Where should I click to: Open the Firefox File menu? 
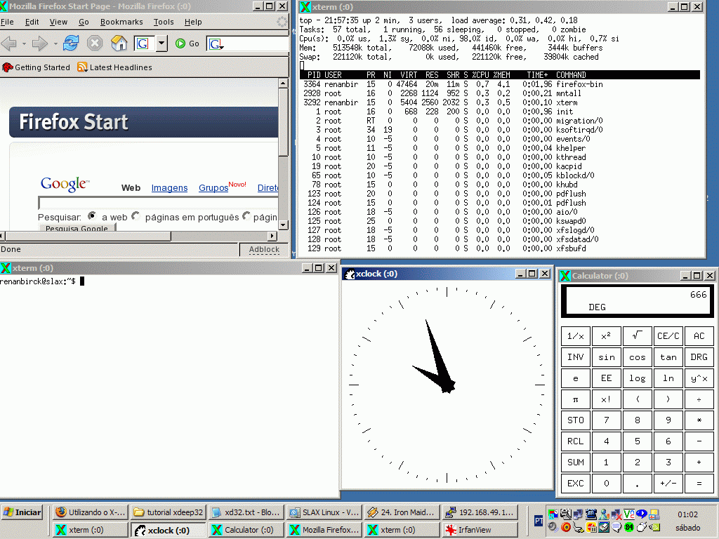7,22
